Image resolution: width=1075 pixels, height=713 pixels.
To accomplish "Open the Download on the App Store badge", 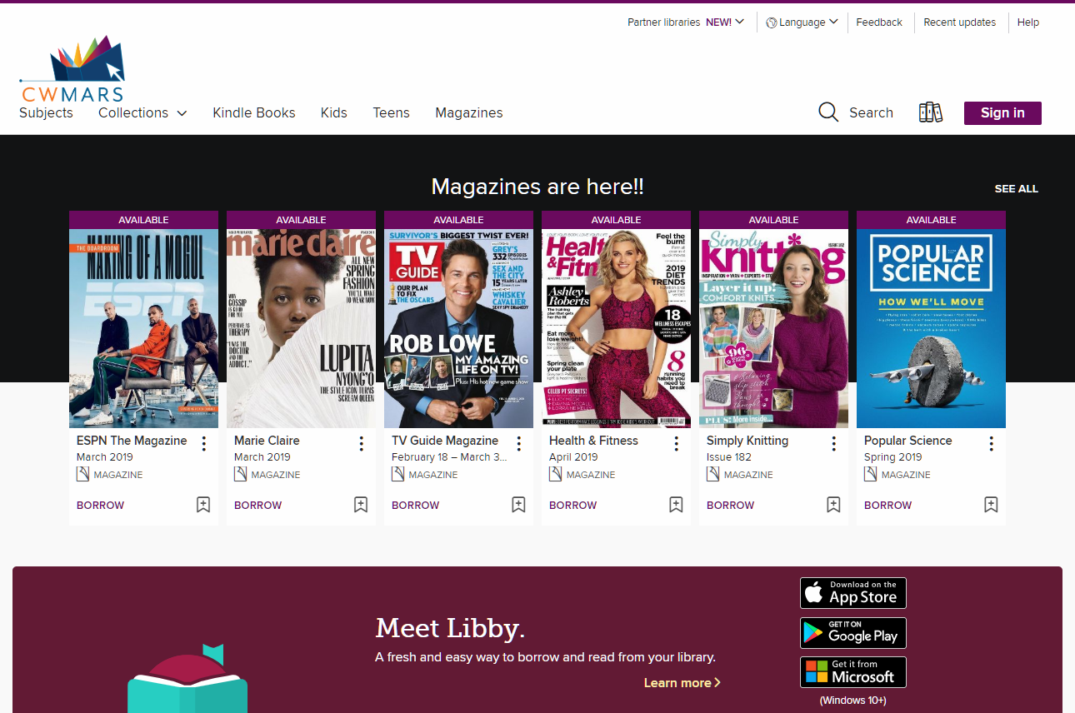I will pyautogui.click(x=852, y=593).
